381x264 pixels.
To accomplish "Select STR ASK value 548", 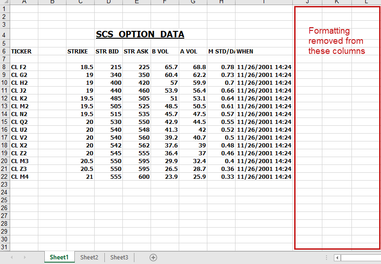I will pos(137,129).
